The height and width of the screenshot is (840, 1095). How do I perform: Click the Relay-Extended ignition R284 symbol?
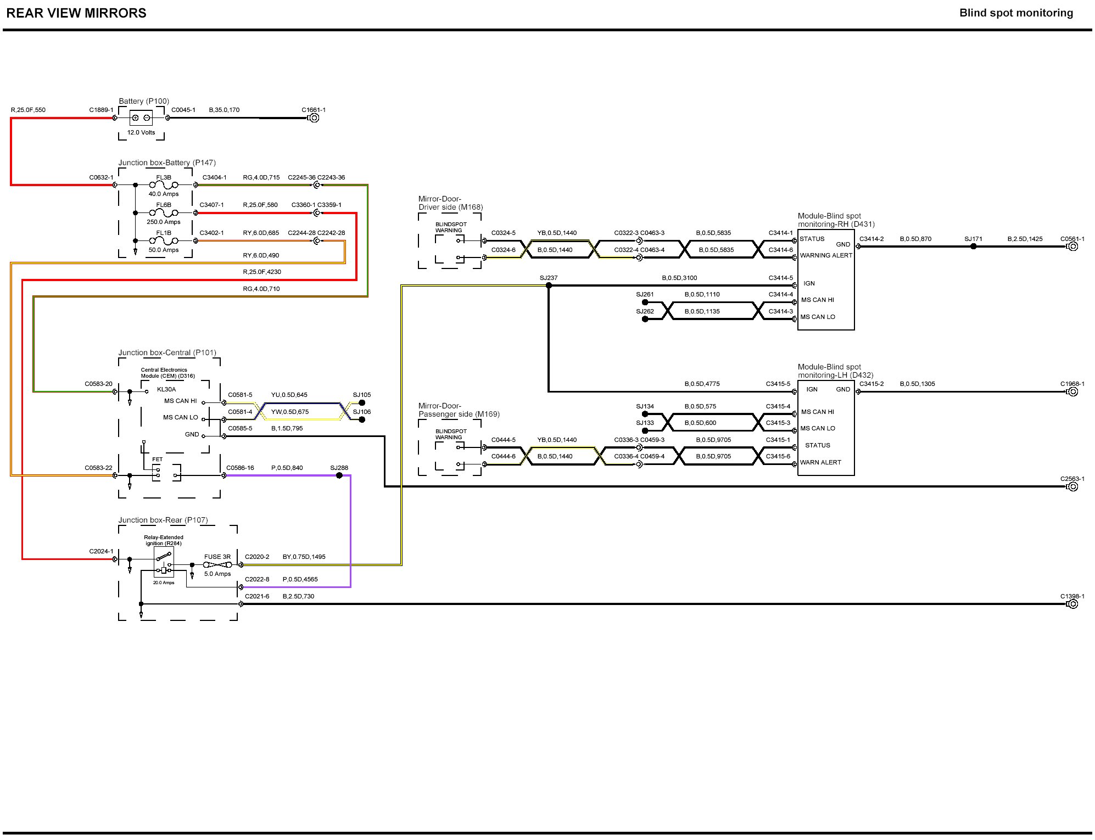164,561
